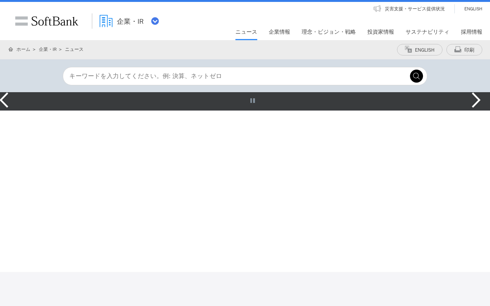Open the 投資家情報 menu
This screenshot has height=306, width=490.
[381, 32]
